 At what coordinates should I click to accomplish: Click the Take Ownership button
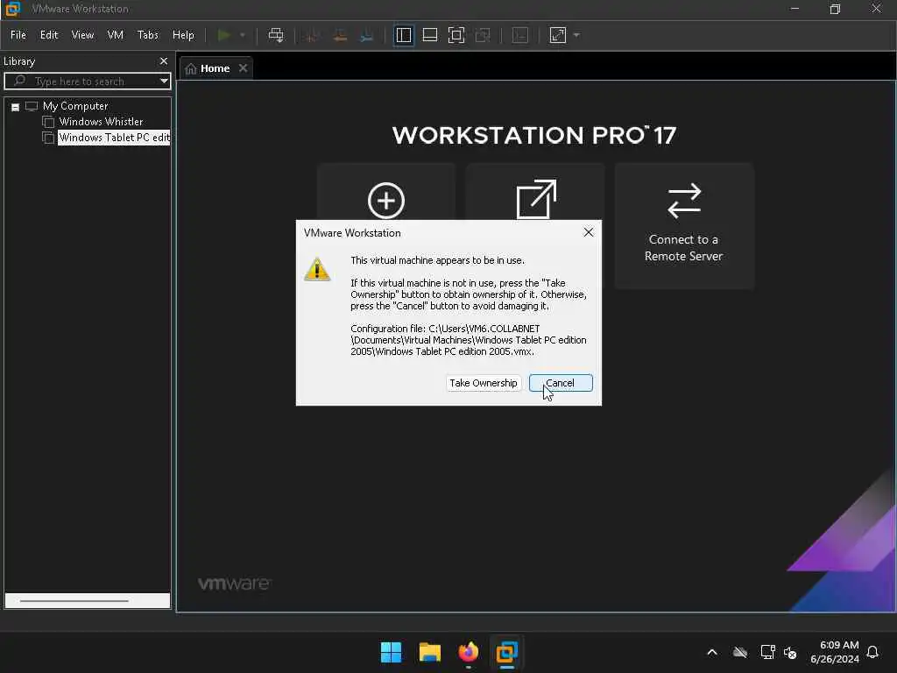[x=484, y=383]
